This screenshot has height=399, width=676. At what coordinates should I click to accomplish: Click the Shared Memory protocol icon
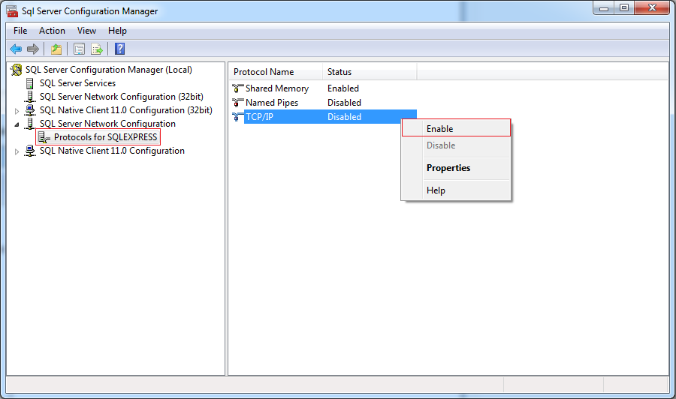[237, 88]
